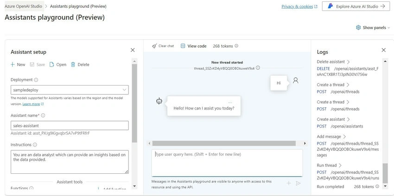Click the chat scrollbar right arrow
The image size is (394, 196).
click(305, 143)
